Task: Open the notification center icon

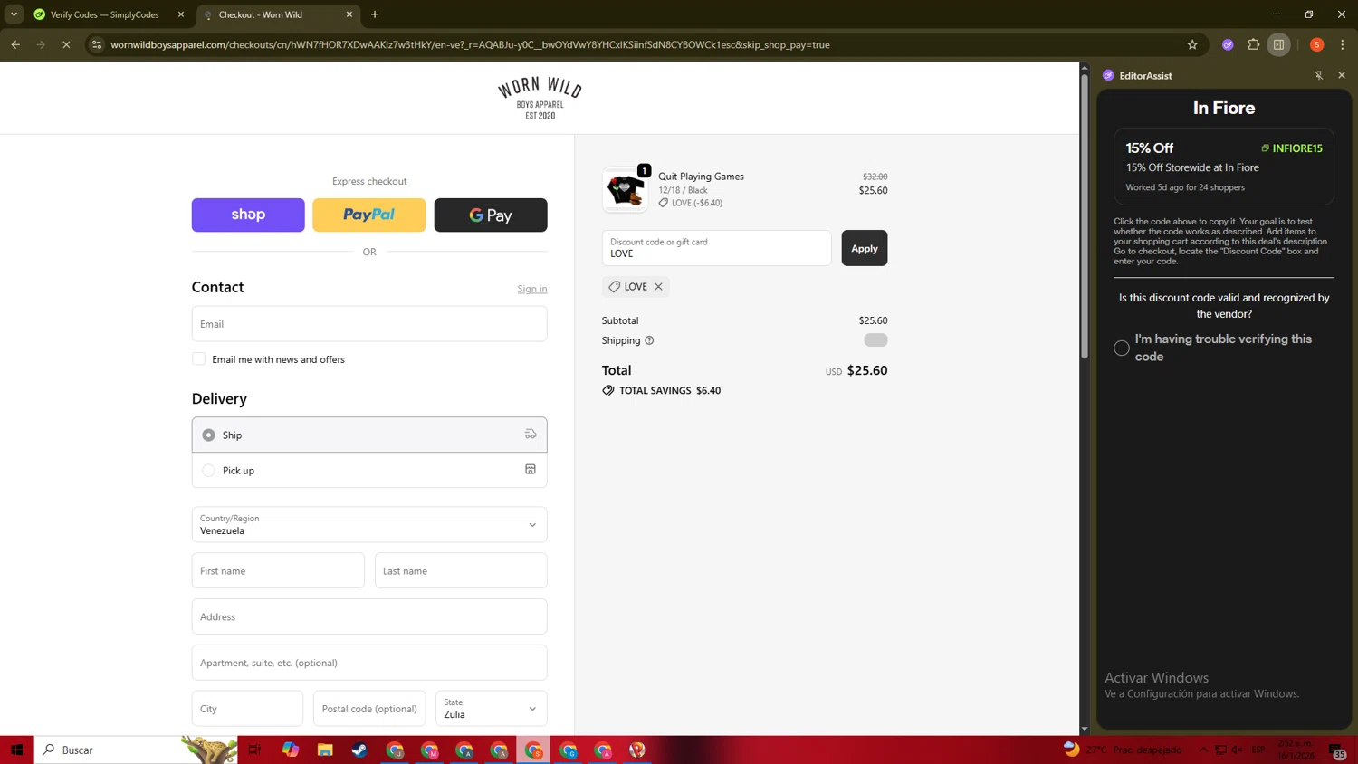Action: pyautogui.click(x=1337, y=750)
